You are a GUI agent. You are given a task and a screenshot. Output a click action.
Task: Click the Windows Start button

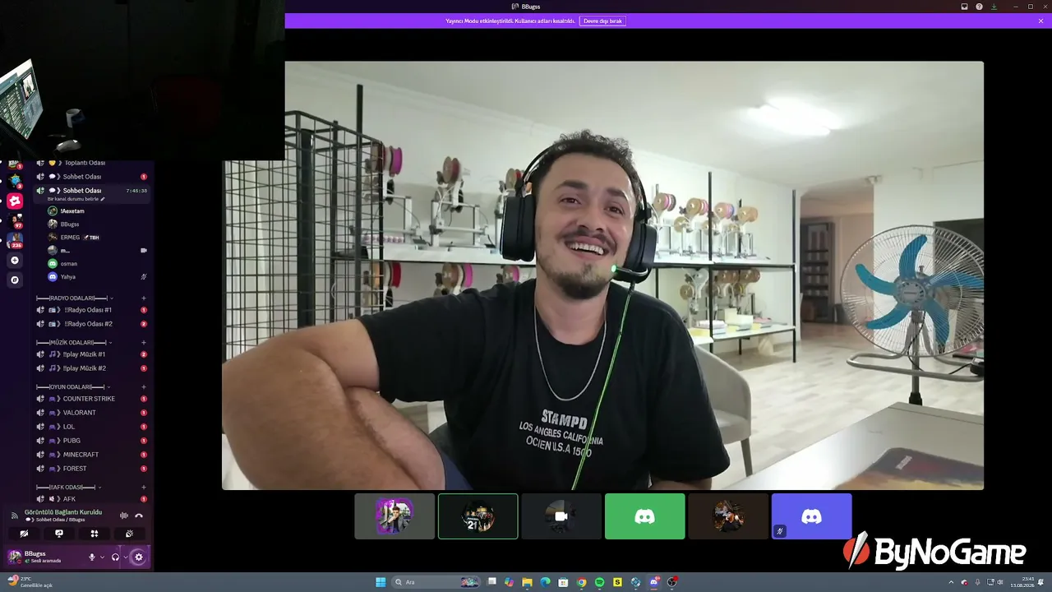click(381, 582)
